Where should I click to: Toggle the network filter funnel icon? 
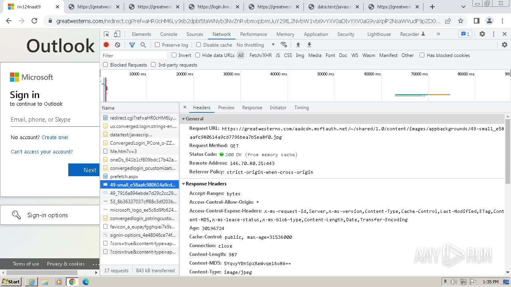pos(132,45)
